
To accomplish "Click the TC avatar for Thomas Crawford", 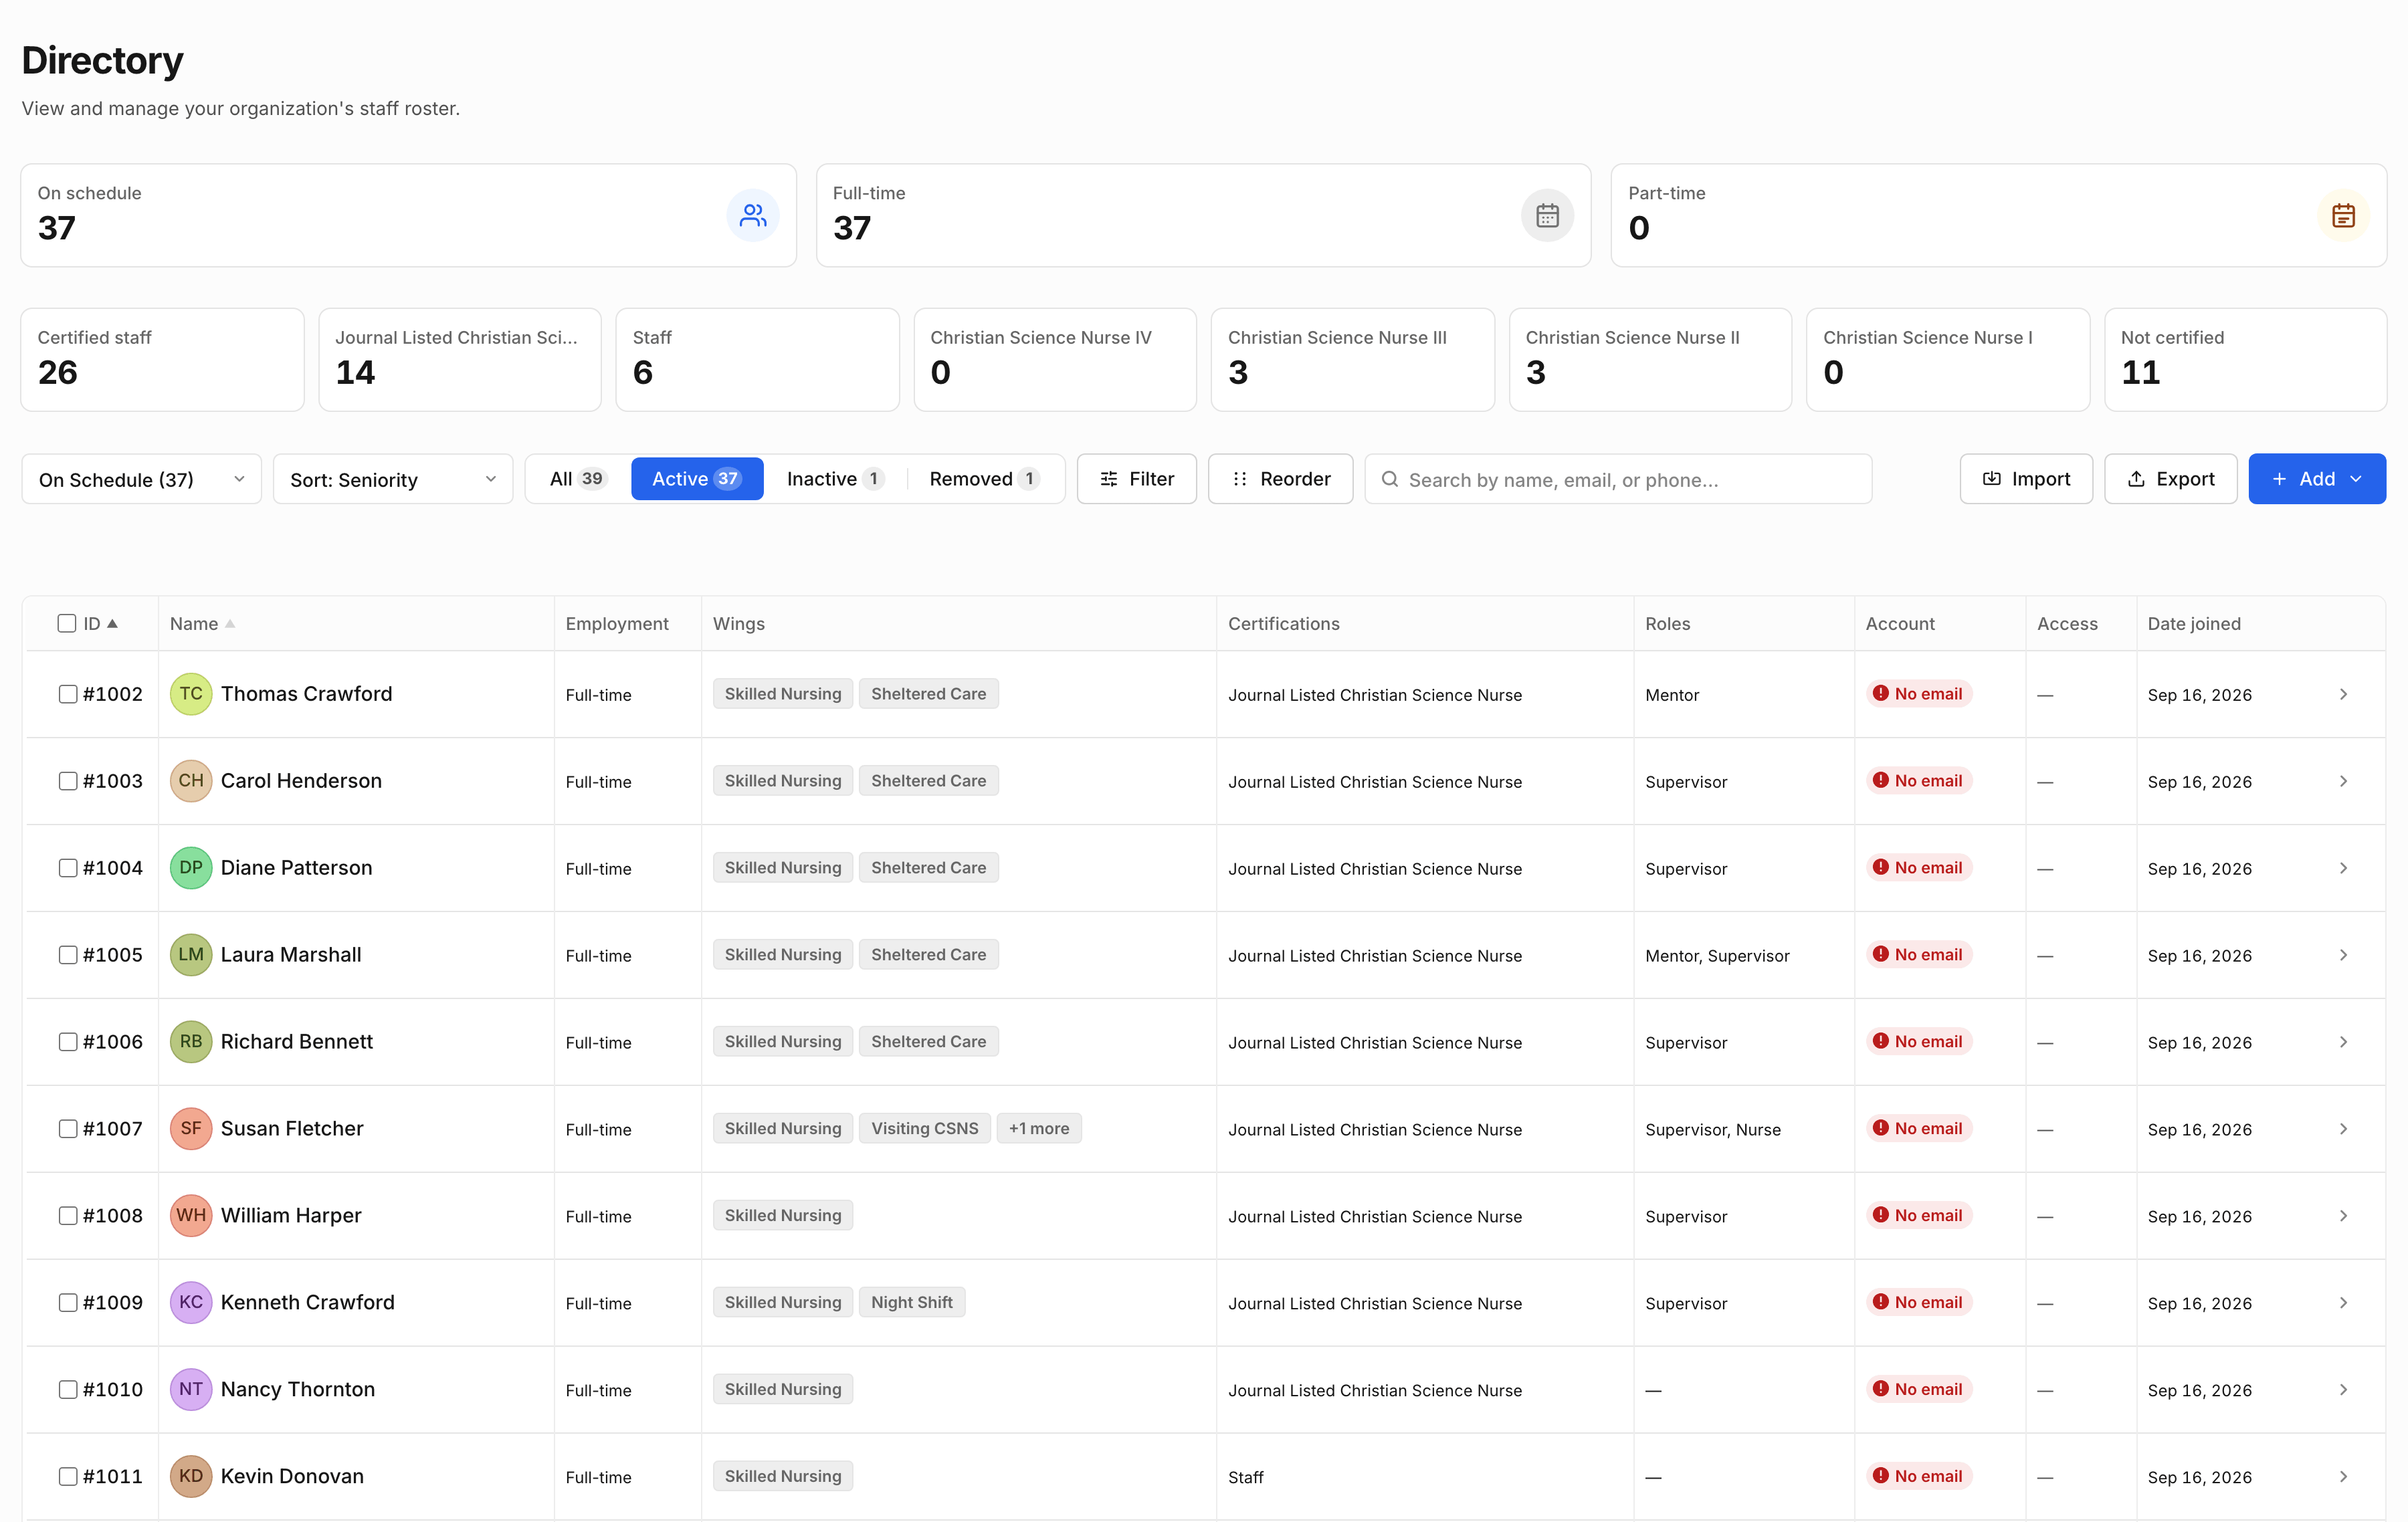I will (x=191, y=694).
